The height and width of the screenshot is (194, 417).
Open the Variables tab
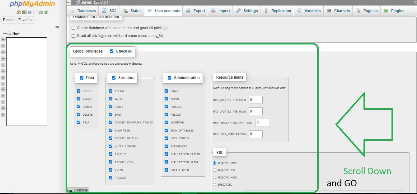309,11
